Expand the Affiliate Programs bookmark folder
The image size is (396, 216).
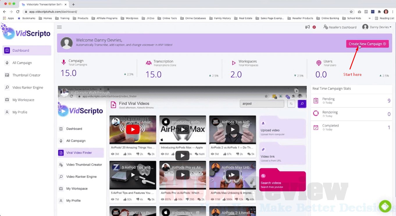[x=104, y=18]
